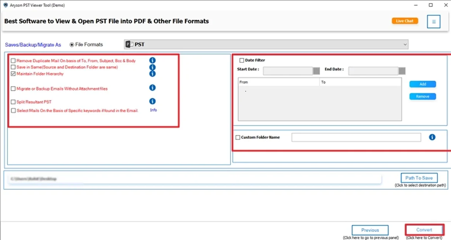Image resolution: width=451 pixels, height=240 pixels.
Task: Click the Custom Folder Name text field
Action: 356,137
